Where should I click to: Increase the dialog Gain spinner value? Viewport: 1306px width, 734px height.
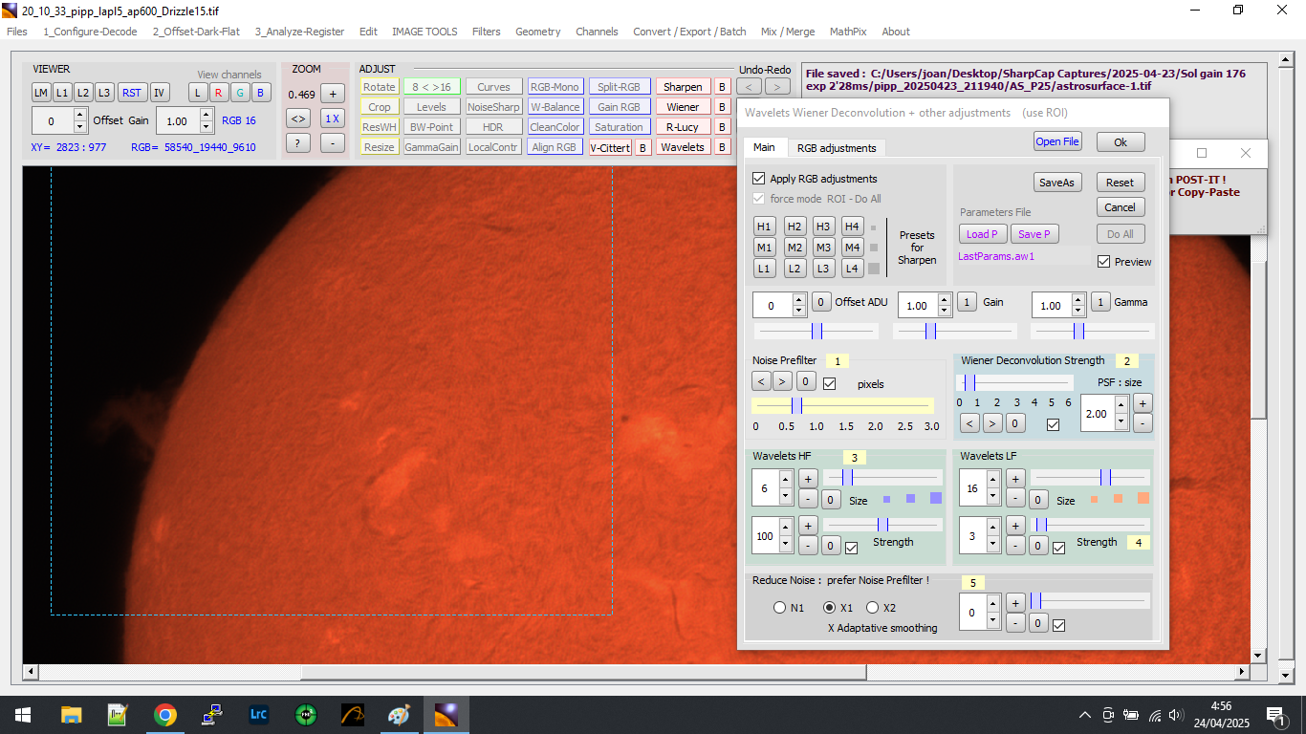coord(945,300)
